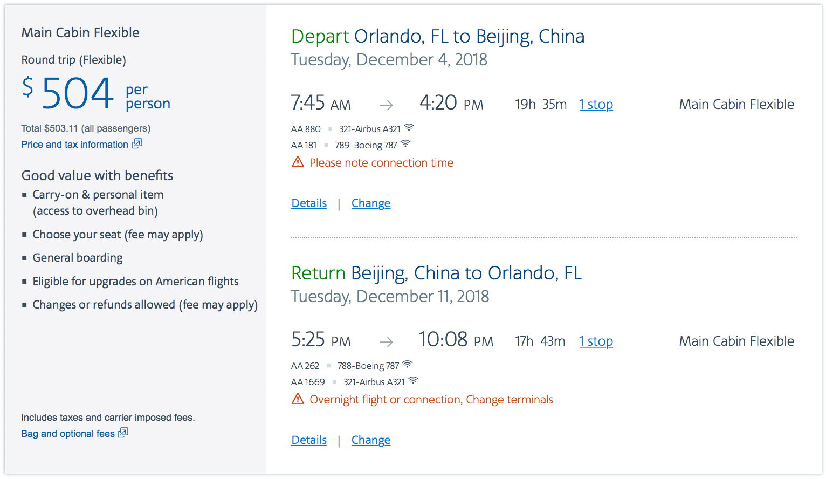Click Wi-Fi icon beside AA 262 flight

pos(408,365)
